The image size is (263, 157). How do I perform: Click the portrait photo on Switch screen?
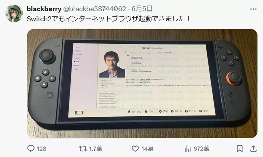pyautogui.click(x=112, y=64)
